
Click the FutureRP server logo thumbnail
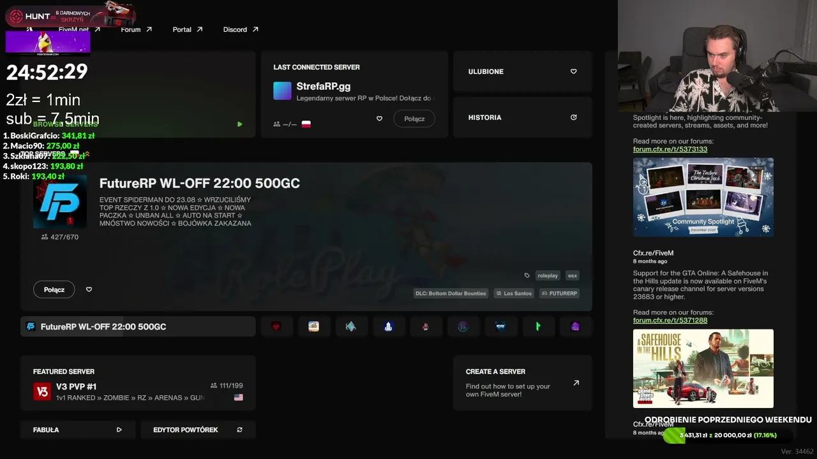(x=60, y=201)
